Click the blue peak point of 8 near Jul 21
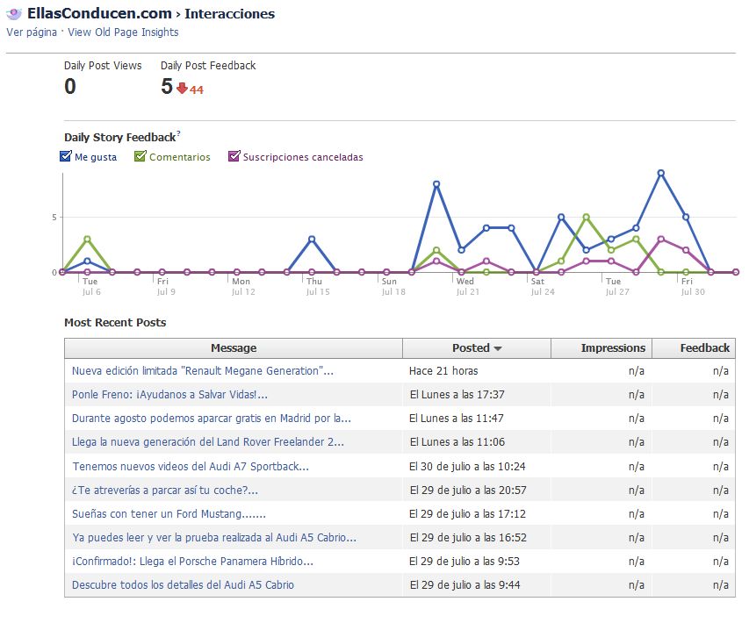The height and width of the screenshot is (623, 749). tap(436, 184)
